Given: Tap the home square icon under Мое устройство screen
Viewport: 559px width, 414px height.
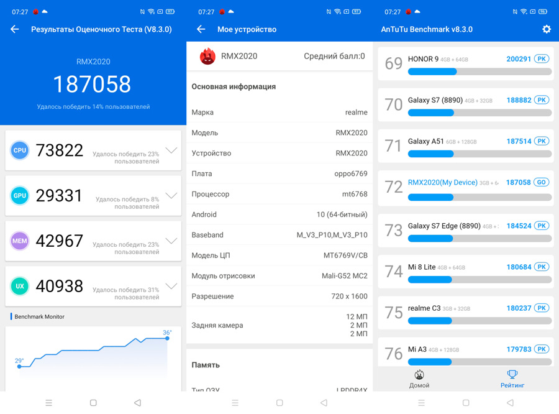Looking at the screenshot, I should [x=279, y=403].
